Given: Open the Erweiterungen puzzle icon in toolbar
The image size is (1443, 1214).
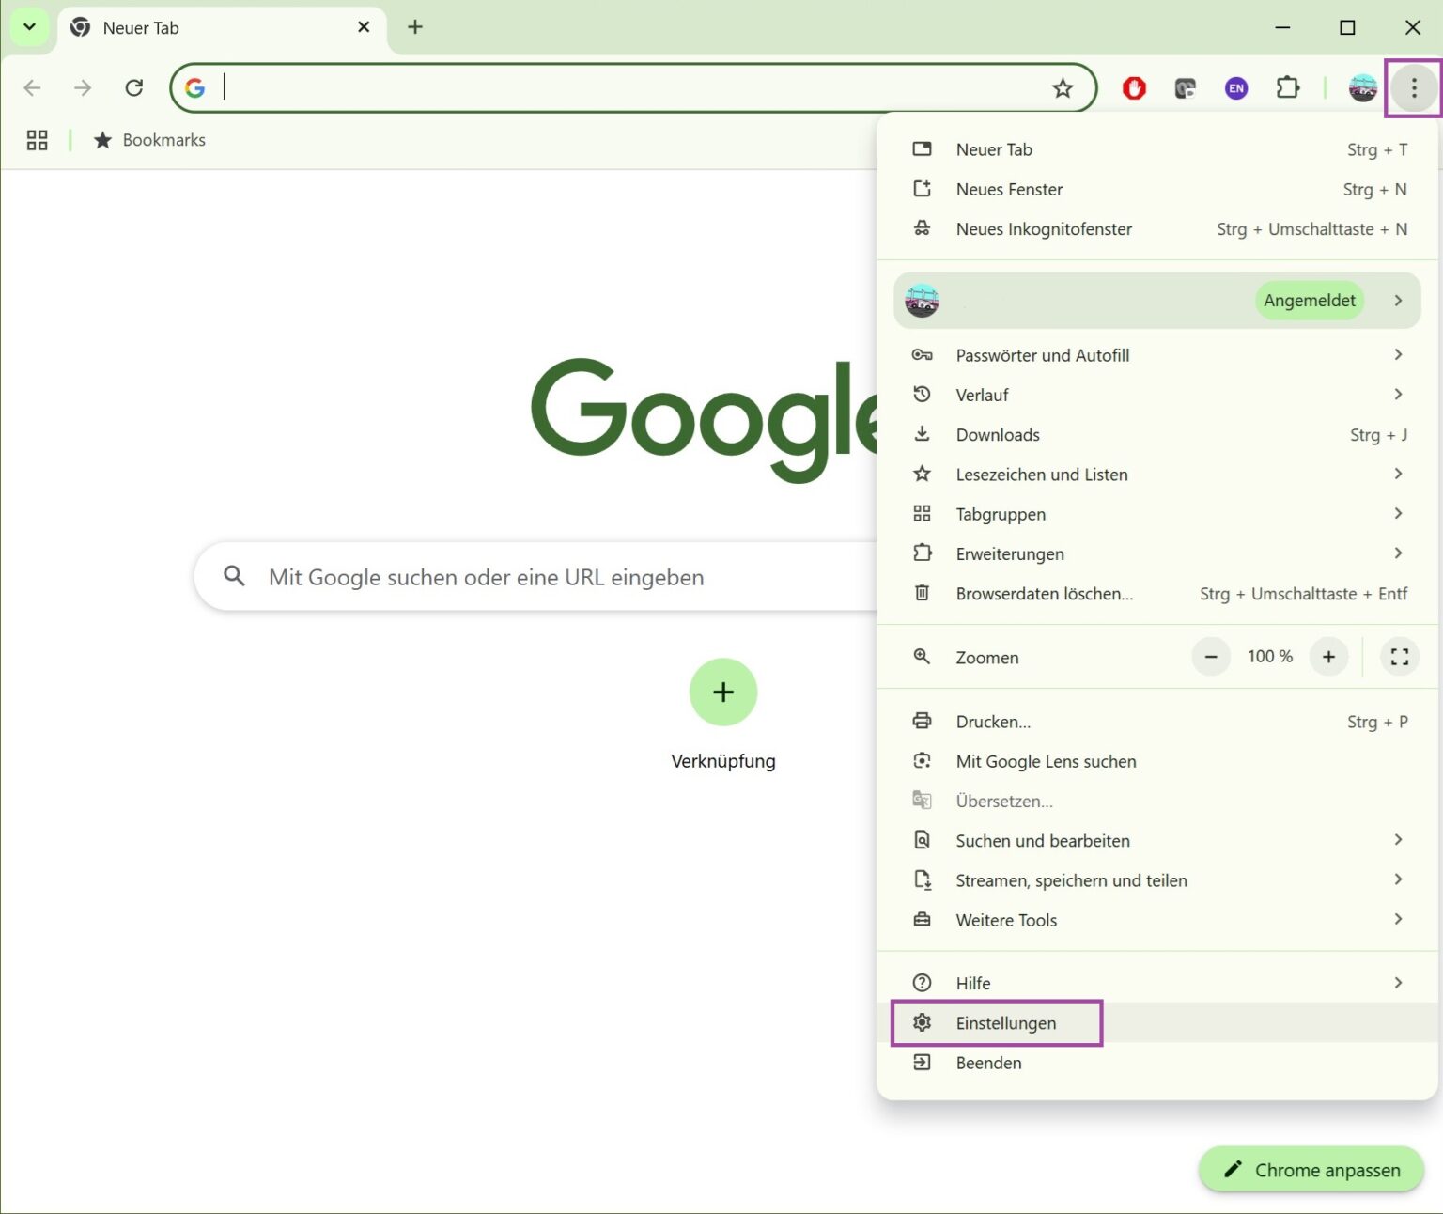Looking at the screenshot, I should tap(1287, 87).
